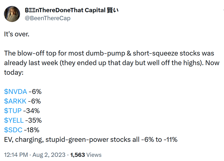The height and width of the screenshot is (161, 224).
Task: Click the @BeenThereCap handle
Action: [48, 18]
